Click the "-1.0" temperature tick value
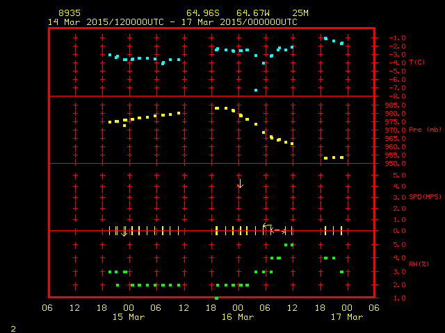Viewport: 445px width, 333px height. tap(397, 38)
